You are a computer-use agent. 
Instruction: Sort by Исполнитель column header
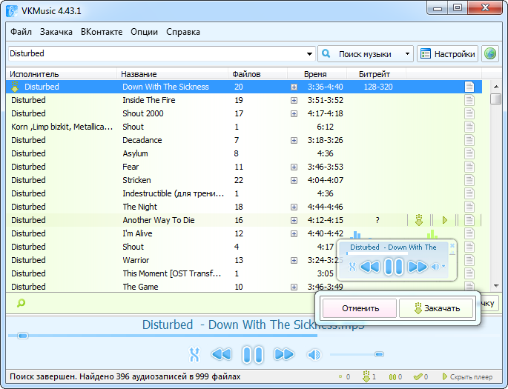pyautogui.click(x=62, y=74)
